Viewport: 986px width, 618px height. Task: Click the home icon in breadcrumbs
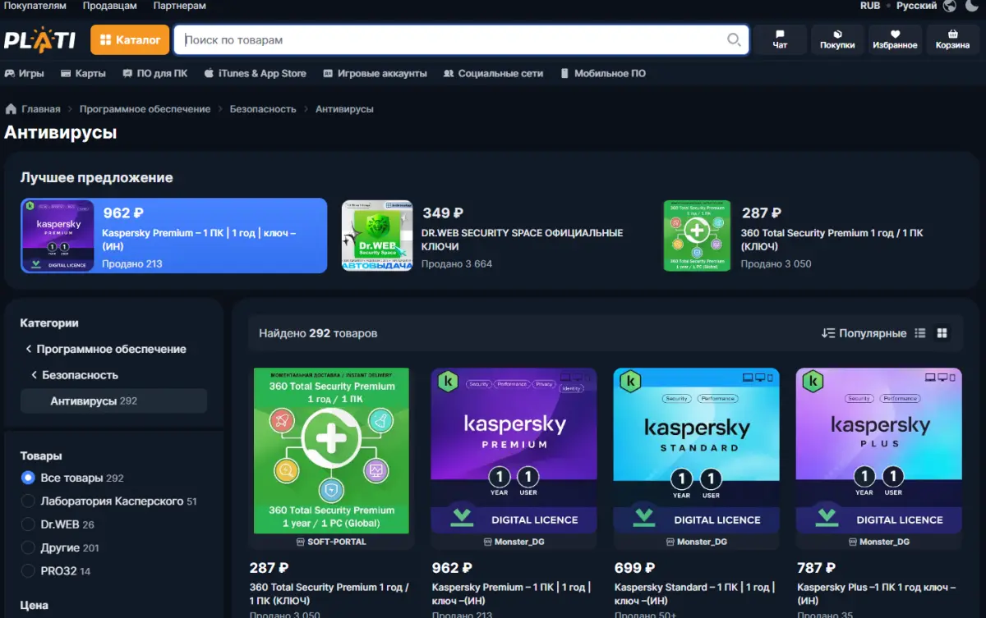pyautogui.click(x=11, y=108)
